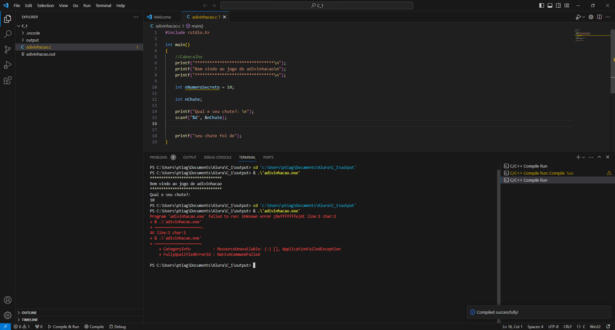Open panel Views and More Actions ellipsis
Screen dimensions: 615x330
(x=591, y=157)
